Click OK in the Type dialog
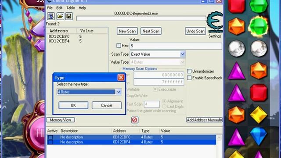Image resolution: width=281 pixels, height=158 pixels. click(x=73, y=105)
